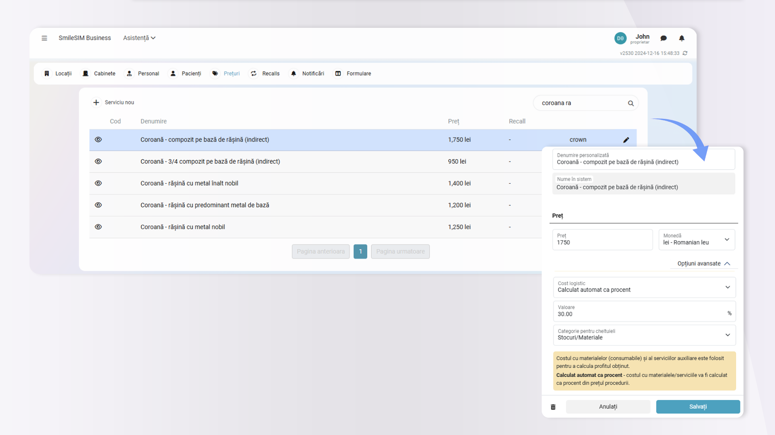Toggle visibility of Coroană rășină cu metal nobil

pyautogui.click(x=98, y=227)
